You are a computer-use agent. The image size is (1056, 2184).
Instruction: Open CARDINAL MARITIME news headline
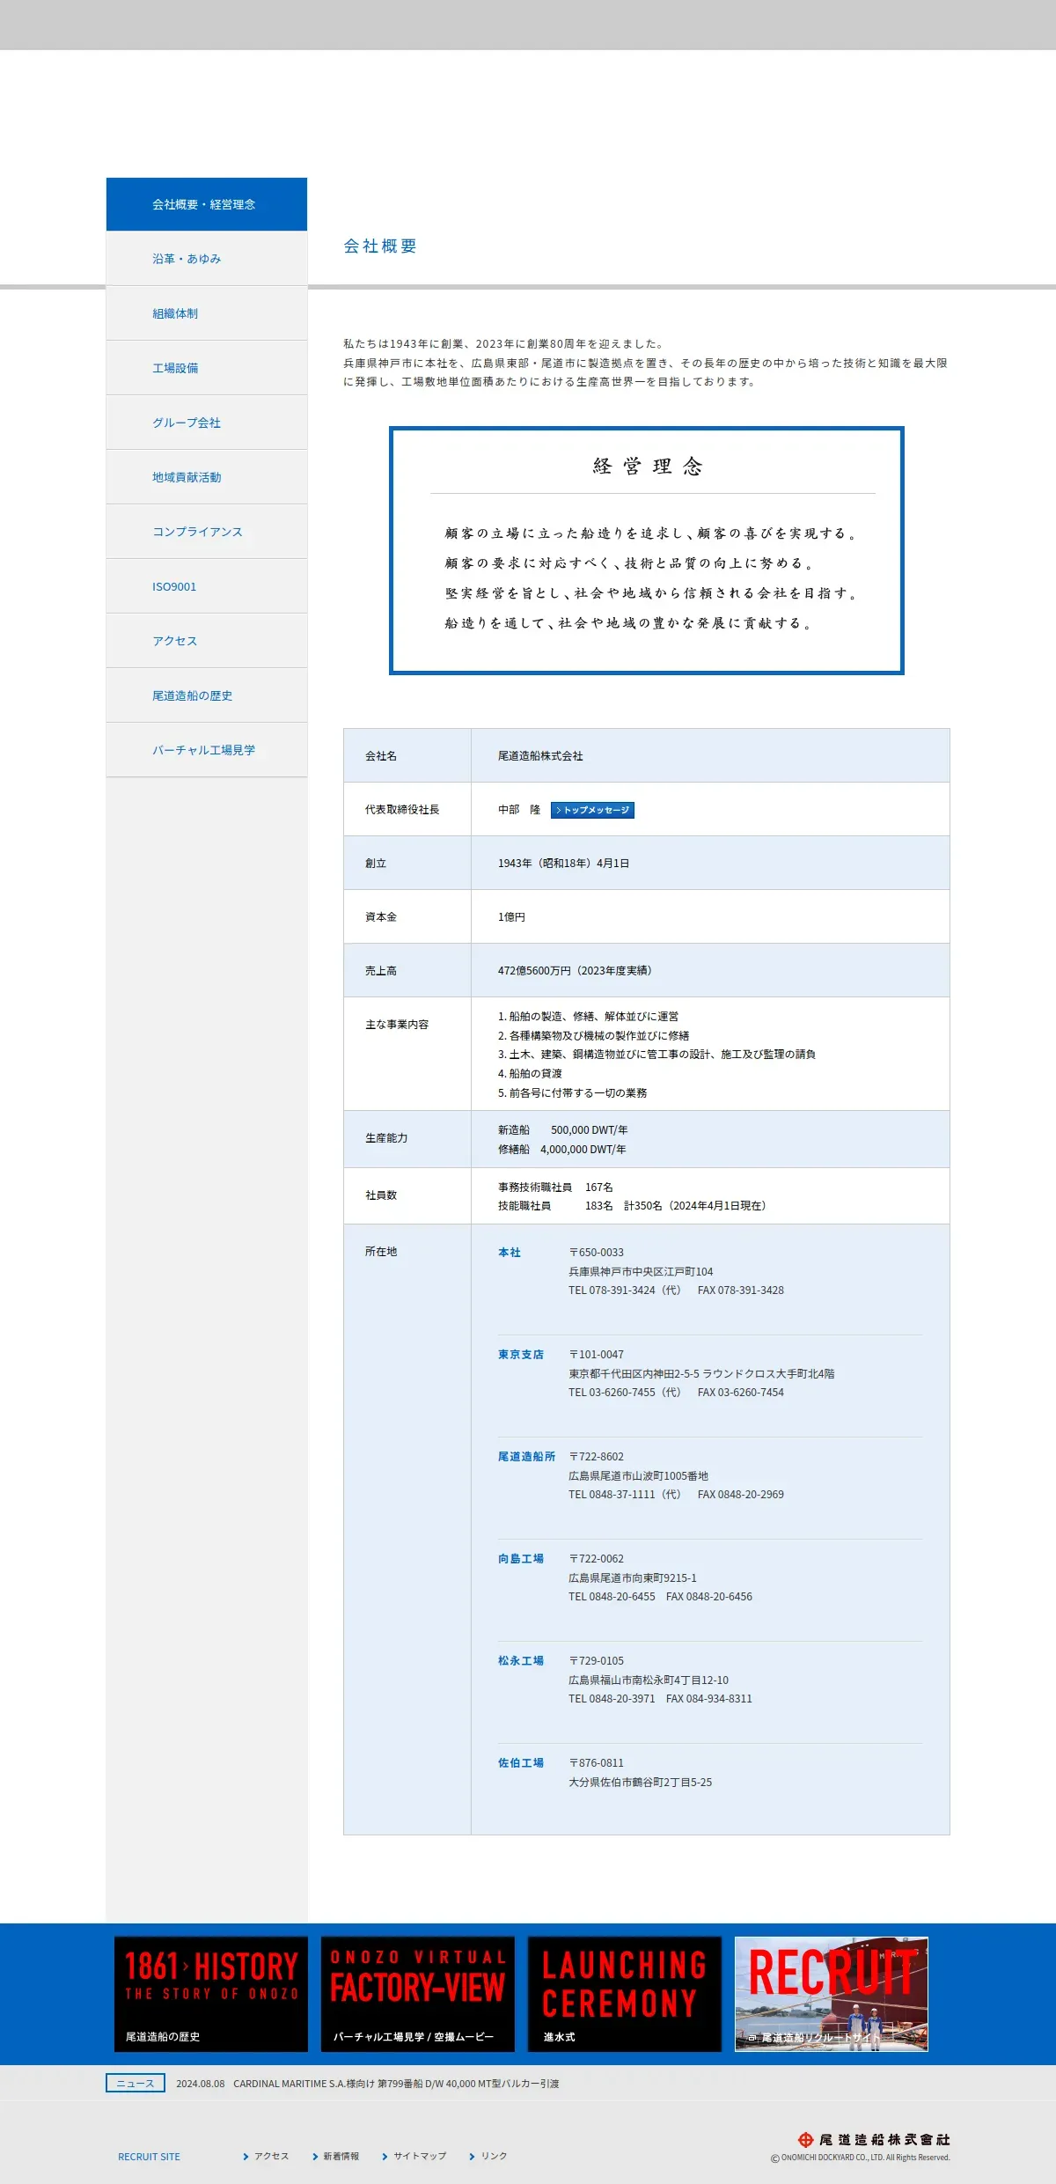396,2084
